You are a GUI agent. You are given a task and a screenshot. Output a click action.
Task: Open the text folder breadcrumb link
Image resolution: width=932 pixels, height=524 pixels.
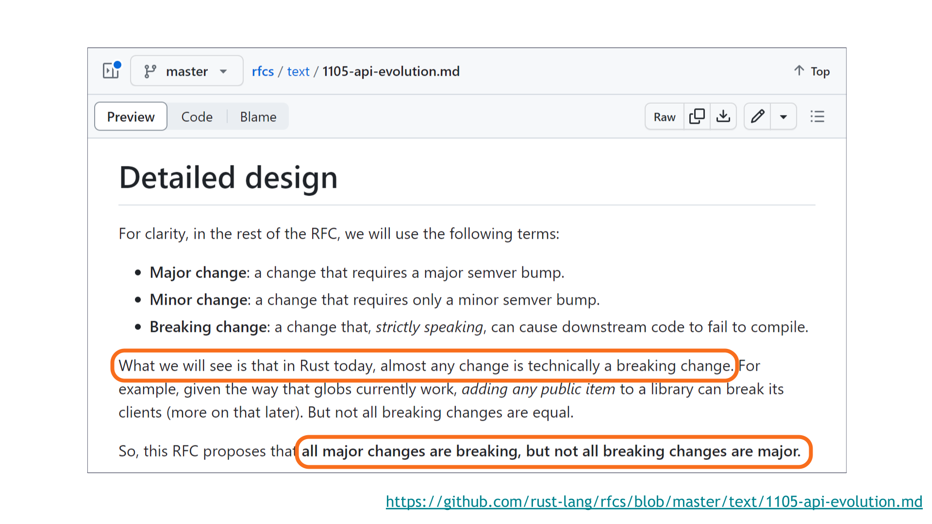coord(298,71)
